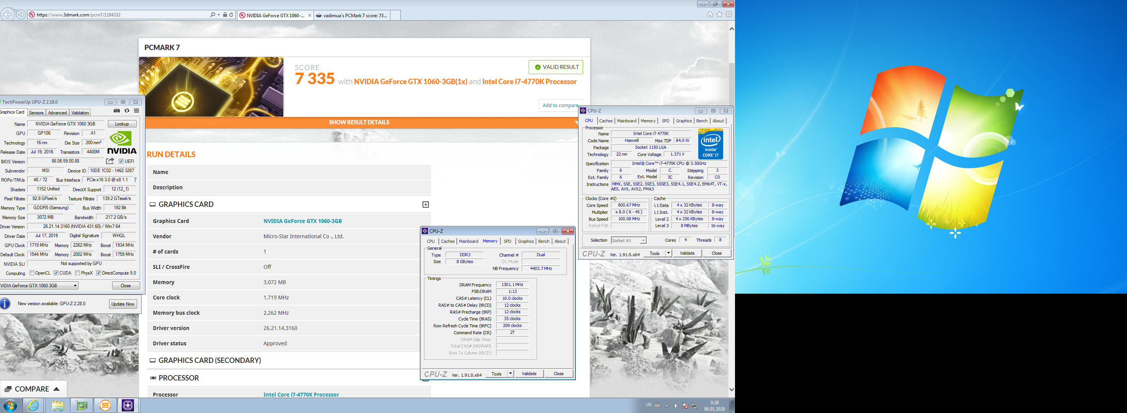1127x413 pixels.
Task: Click the CPU-Z taskbar icon
Action: tap(128, 406)
